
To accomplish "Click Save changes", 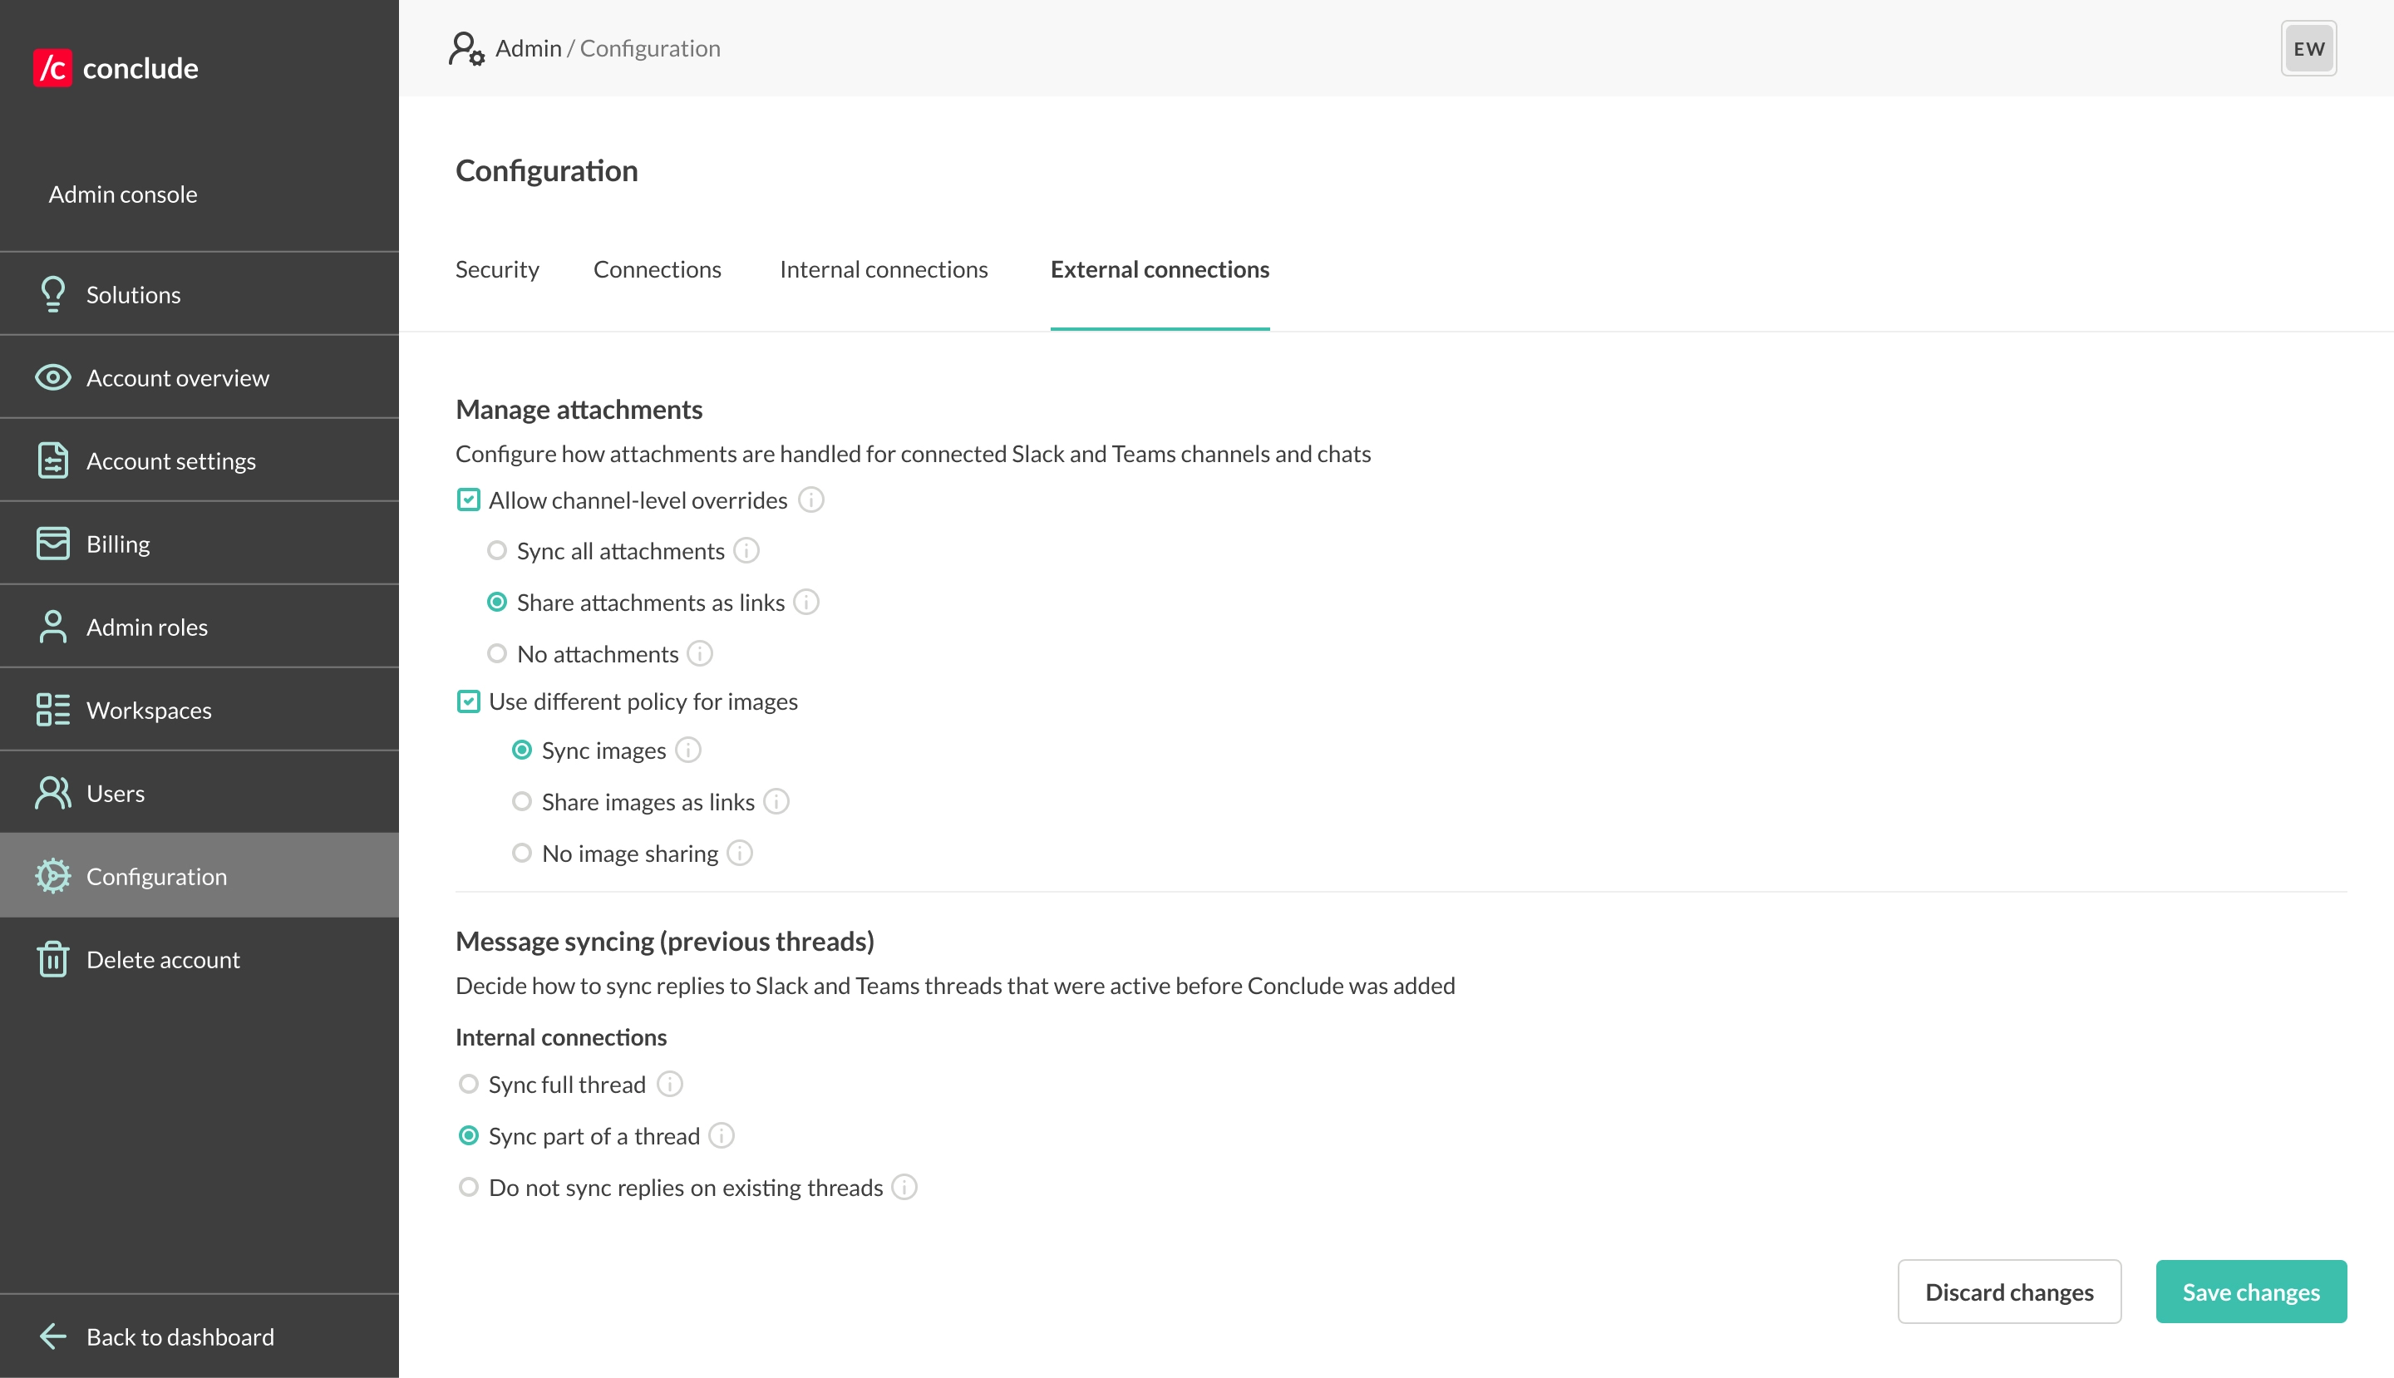I will (2250, 1291).
